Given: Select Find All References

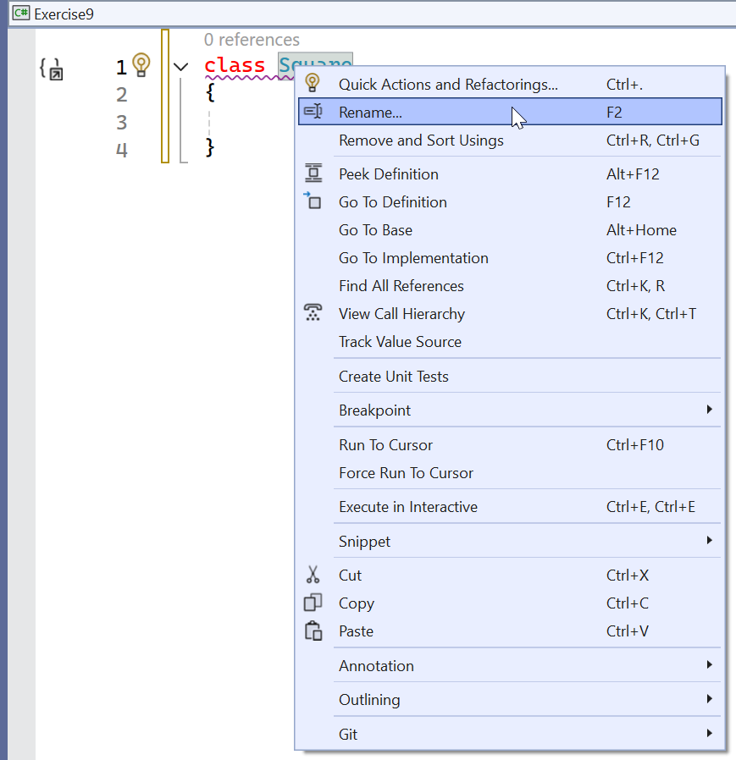Looking at the screenshot, I should (510, 286).
